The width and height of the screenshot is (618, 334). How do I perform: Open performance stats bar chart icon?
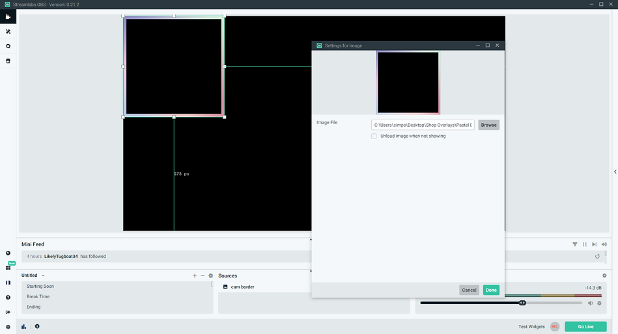(23, 326)
